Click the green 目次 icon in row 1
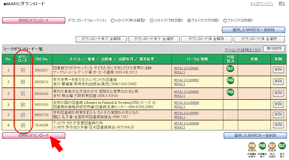The image size is (289, 160). point(230,69)
